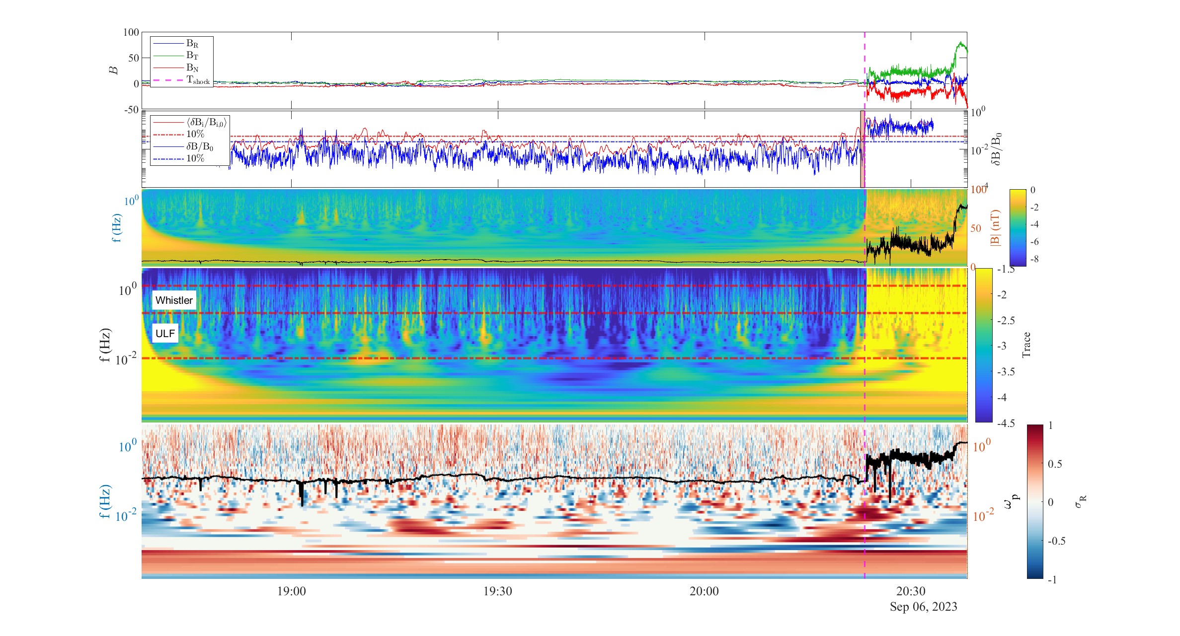Click the 100 tick on the B axis
1180x636 pixels.
coord(131,32)
